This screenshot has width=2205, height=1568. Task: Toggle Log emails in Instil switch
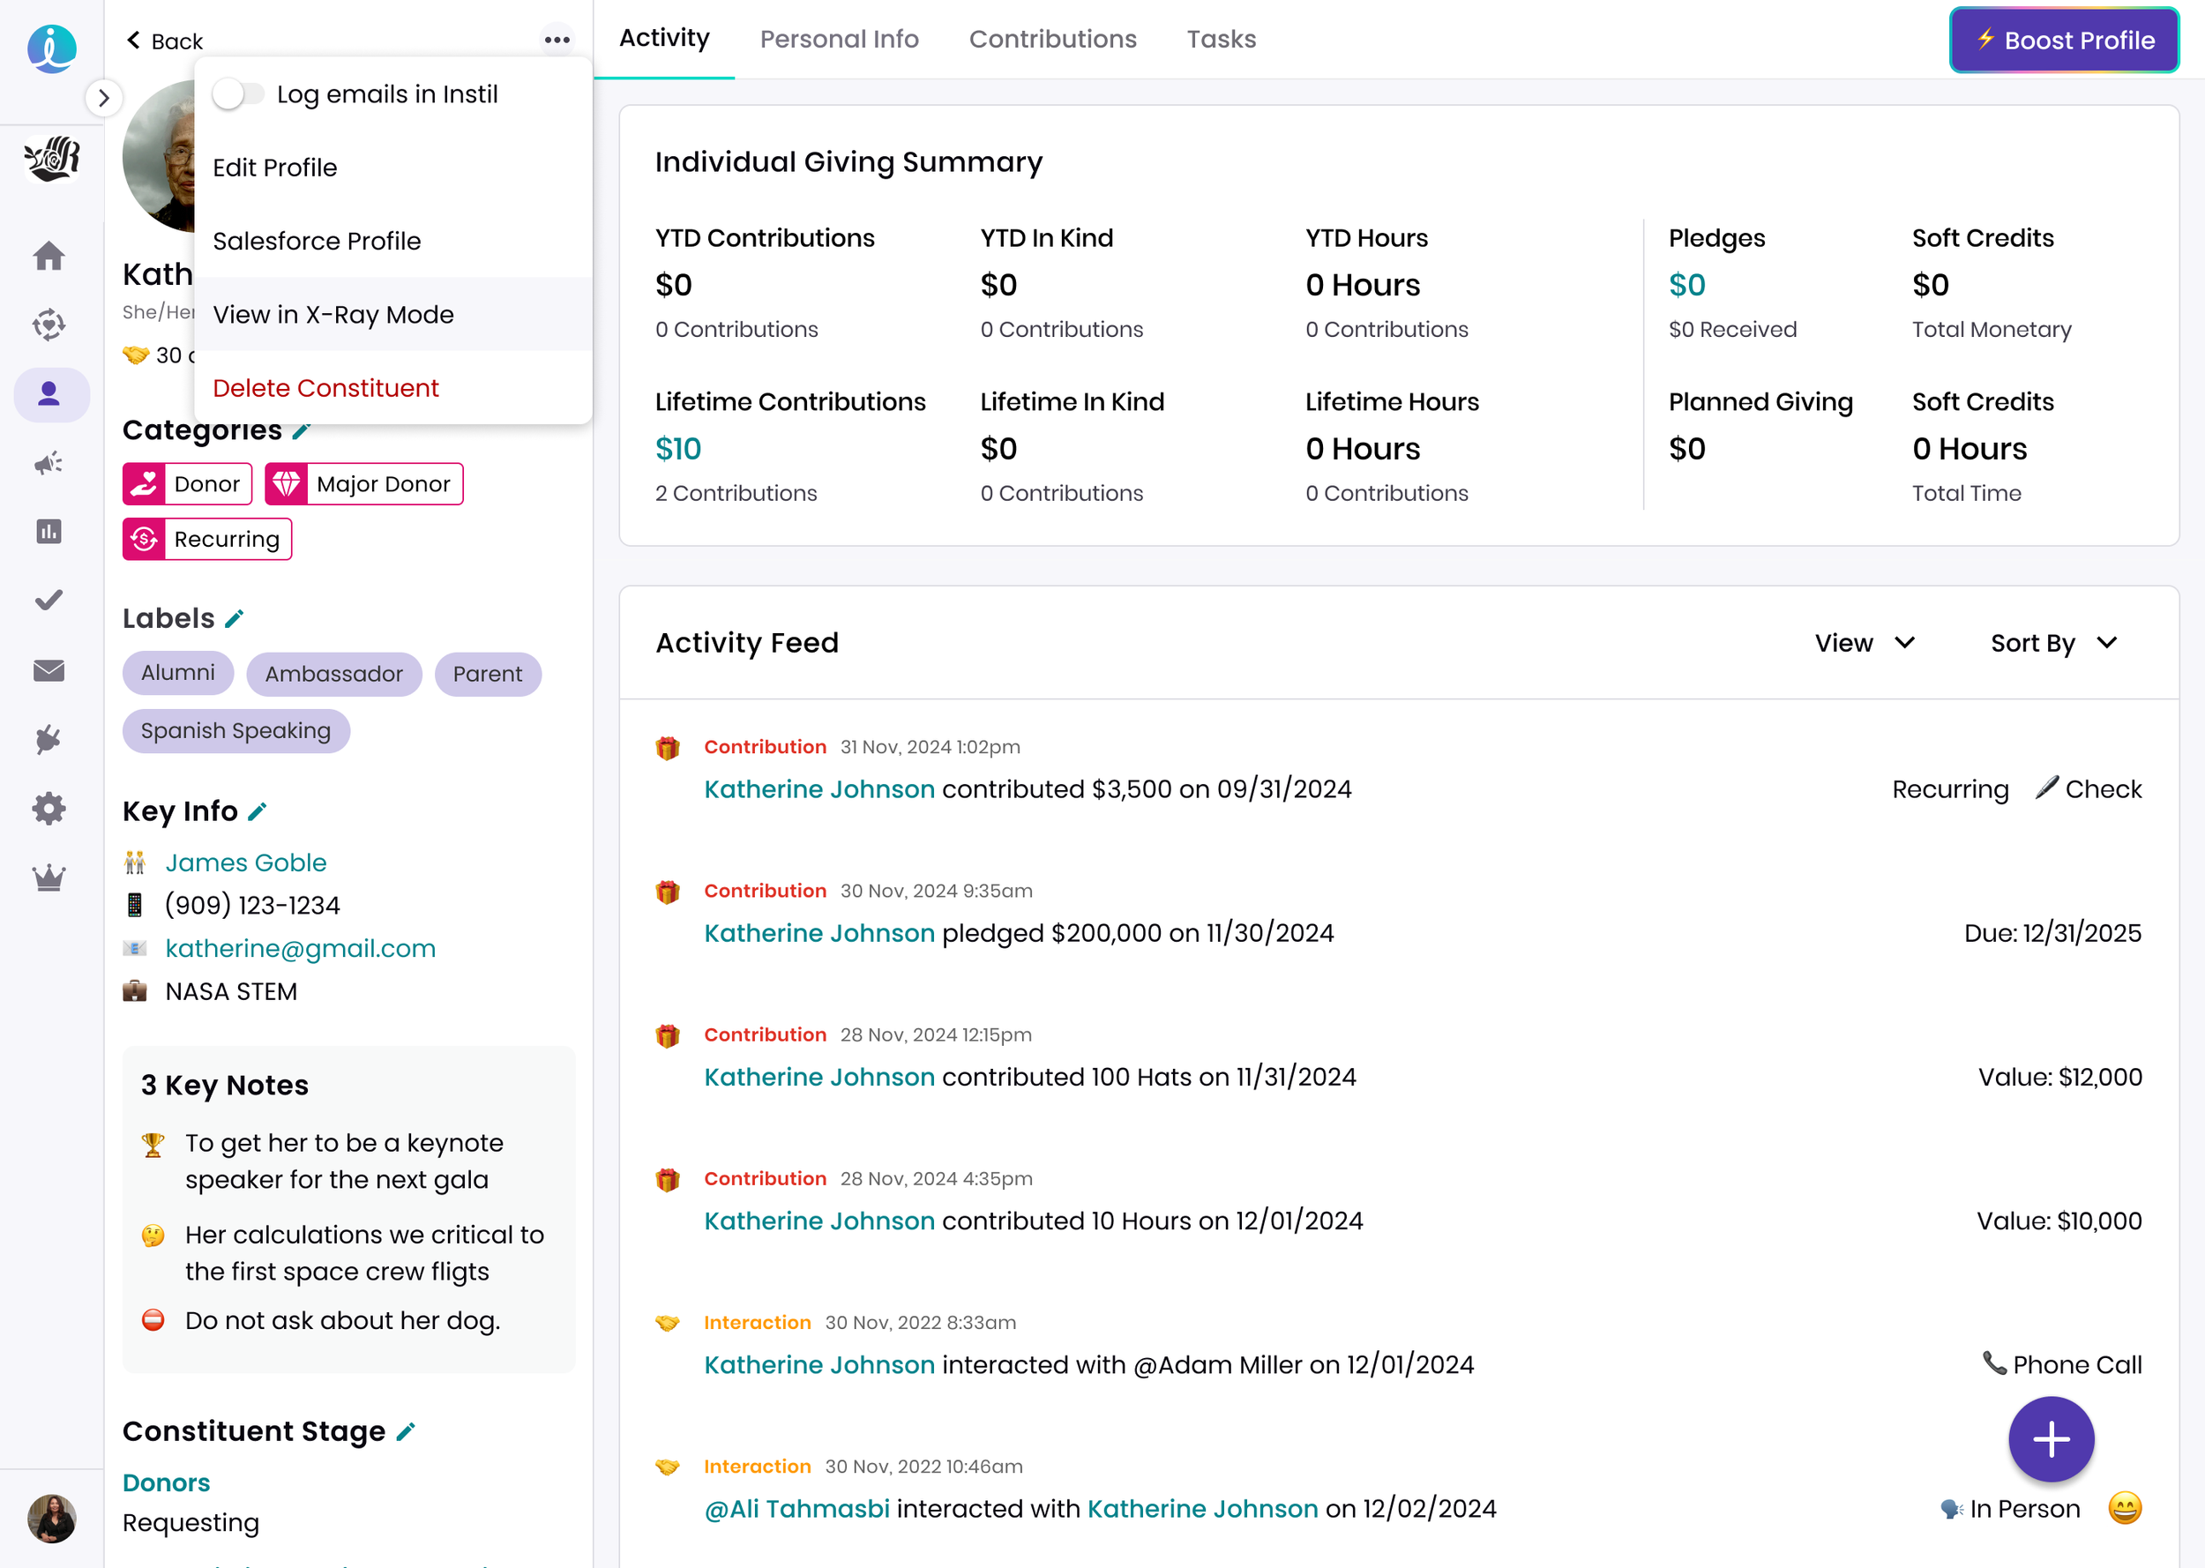pyautogui.click(x=237, y=93)
